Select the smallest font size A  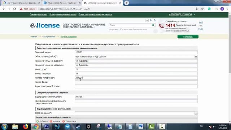click(x=147, y=20)
